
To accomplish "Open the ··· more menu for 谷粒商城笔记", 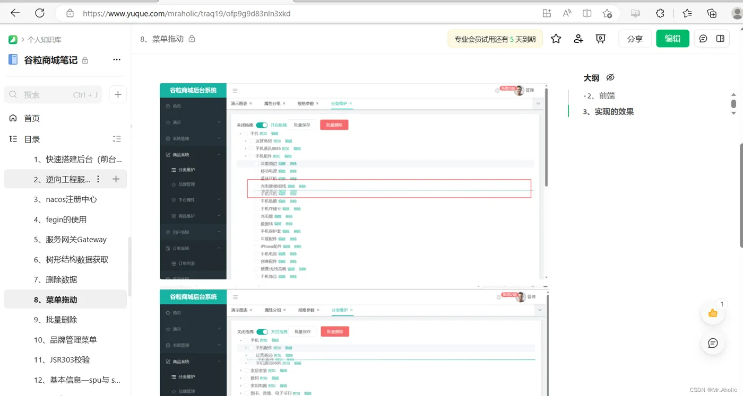I will [x=117, y=60].
